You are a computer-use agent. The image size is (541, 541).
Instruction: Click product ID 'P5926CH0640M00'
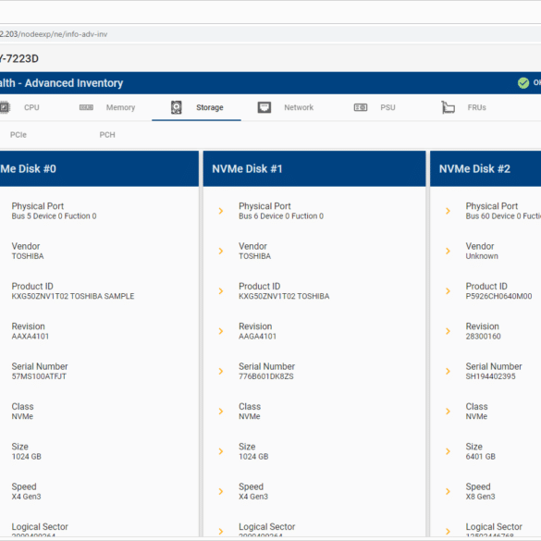[498, 296]
